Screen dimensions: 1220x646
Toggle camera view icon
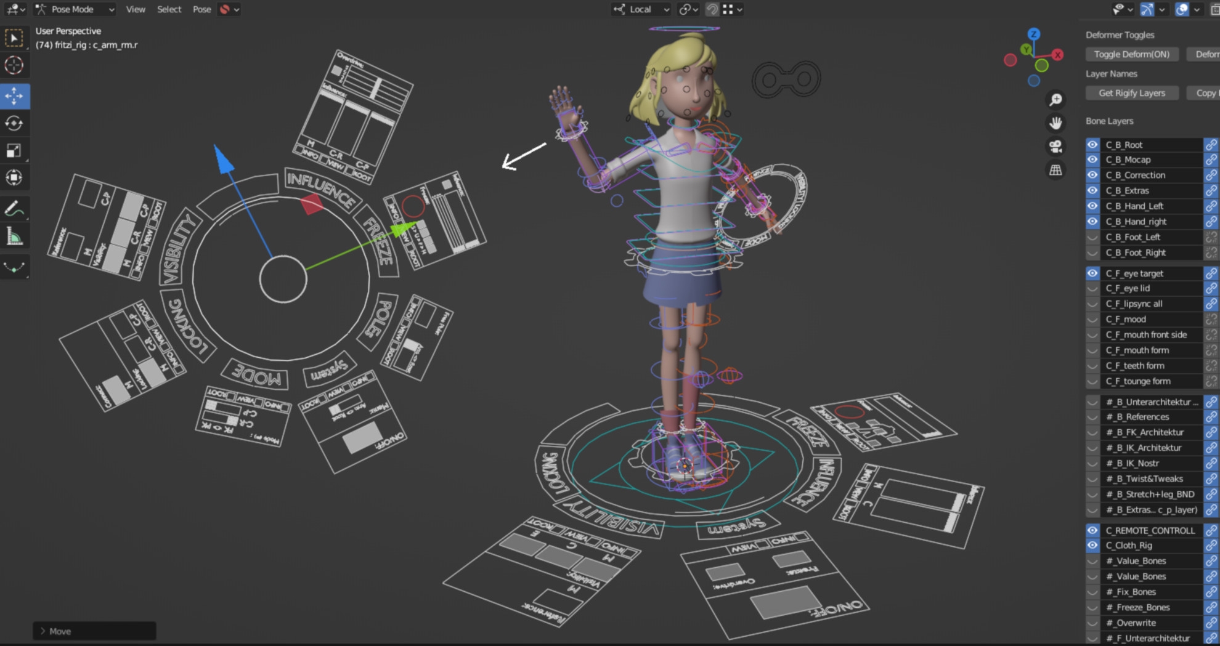coord(1055,147)
